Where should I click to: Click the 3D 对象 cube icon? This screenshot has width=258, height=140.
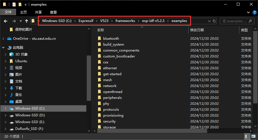tap(11, 54)
